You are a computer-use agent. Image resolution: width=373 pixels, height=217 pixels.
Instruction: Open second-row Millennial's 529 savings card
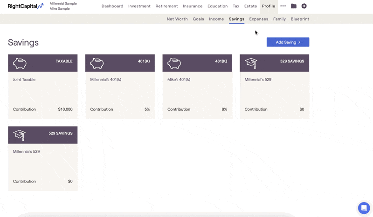click(43, 158)
